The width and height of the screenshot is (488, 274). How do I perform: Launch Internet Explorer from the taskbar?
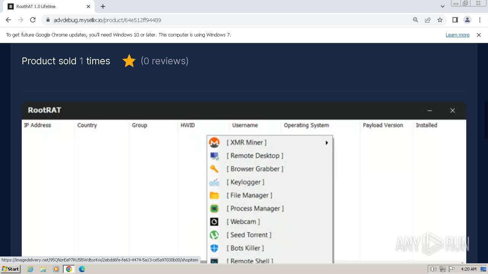click(30, 269)
